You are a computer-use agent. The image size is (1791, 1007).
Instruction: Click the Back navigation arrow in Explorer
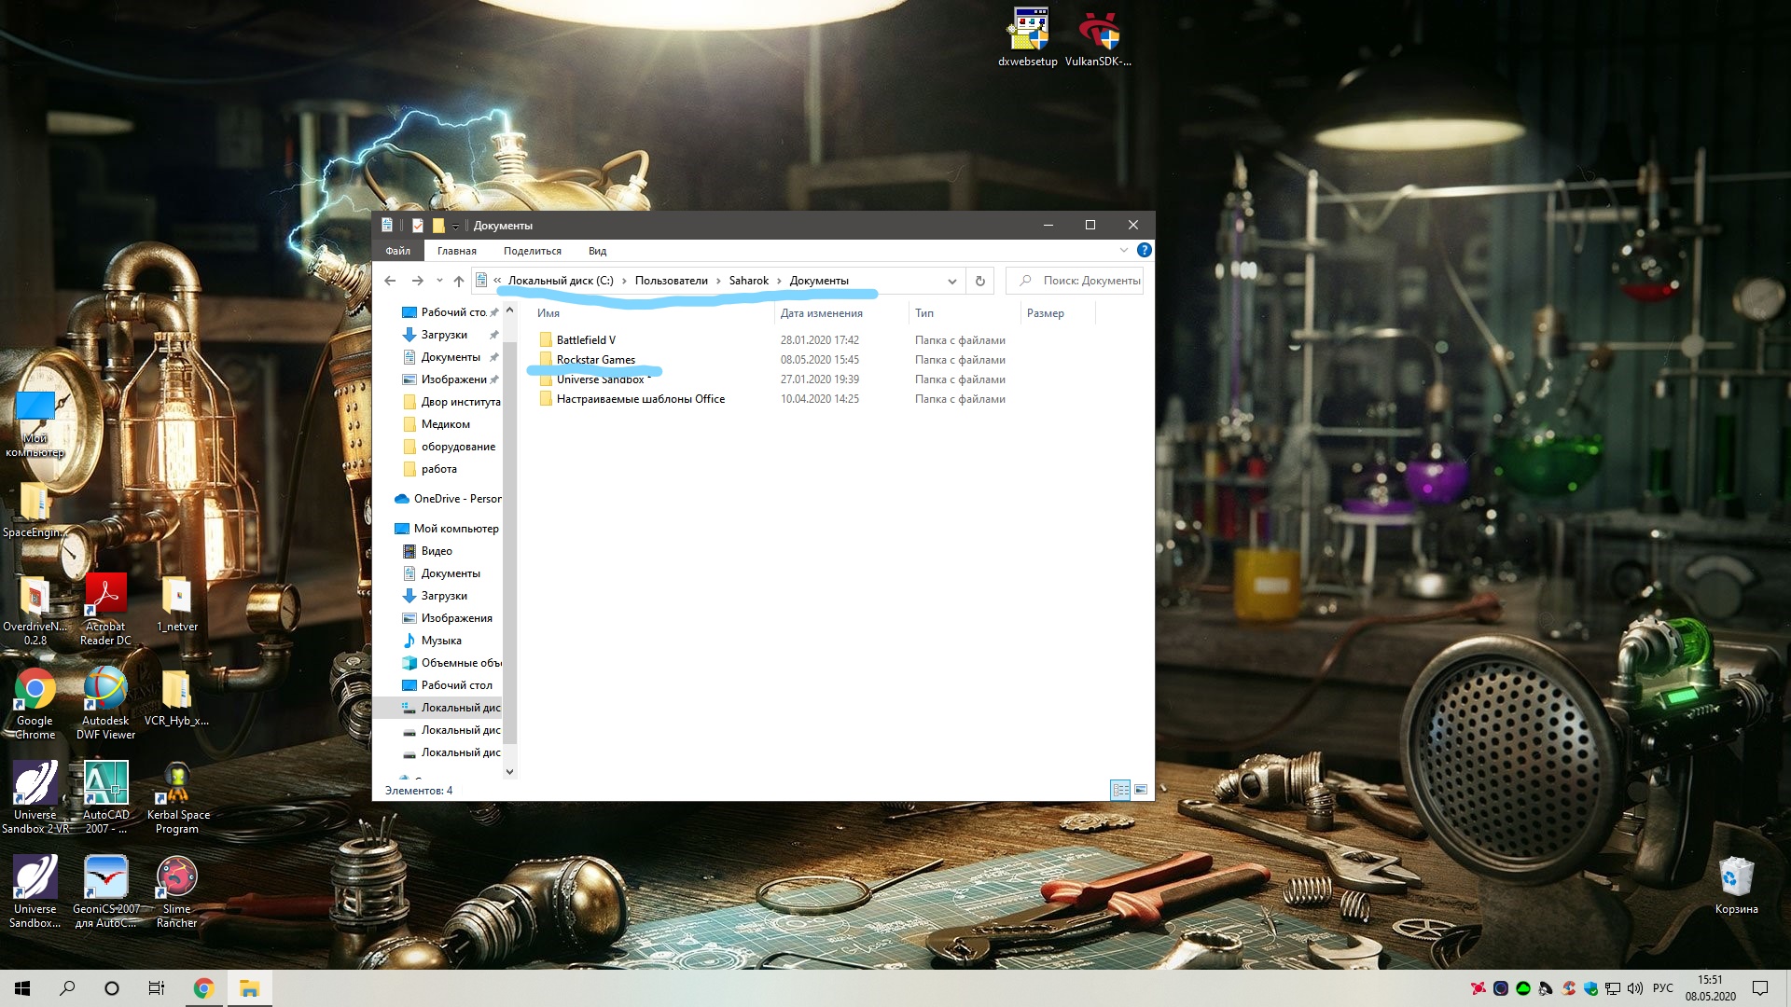[x=390, y=281]
